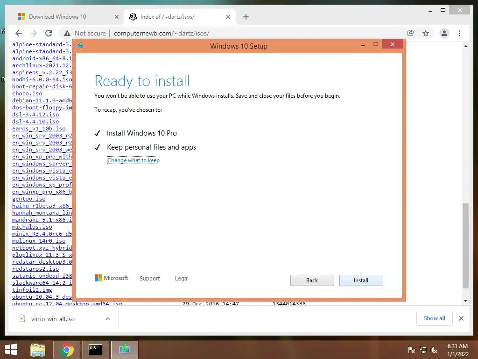This screenshot has width=478, height=359.
Task: Click the page scrollbar down arrow
Action: [x=465, y=301]
